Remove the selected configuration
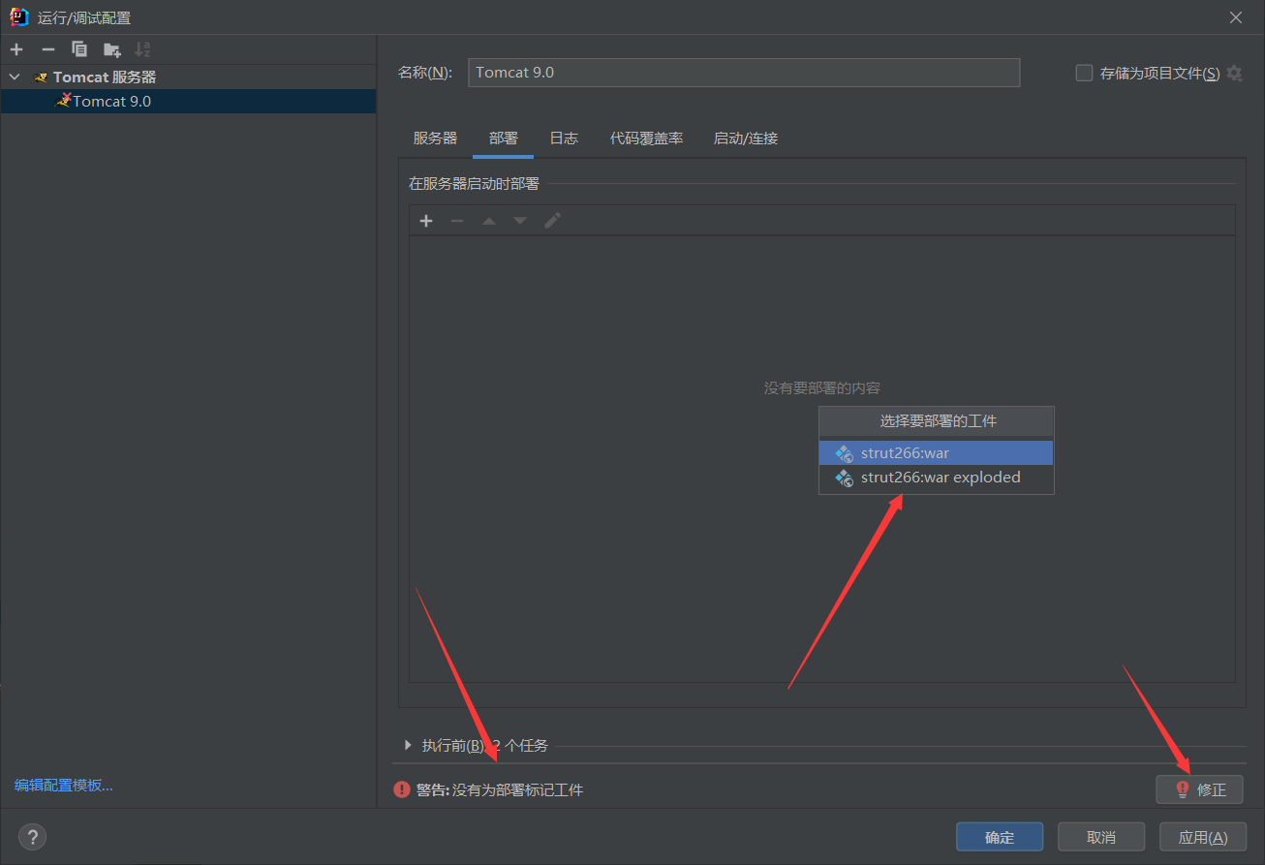1265x865 pixels. coord(48,49)
